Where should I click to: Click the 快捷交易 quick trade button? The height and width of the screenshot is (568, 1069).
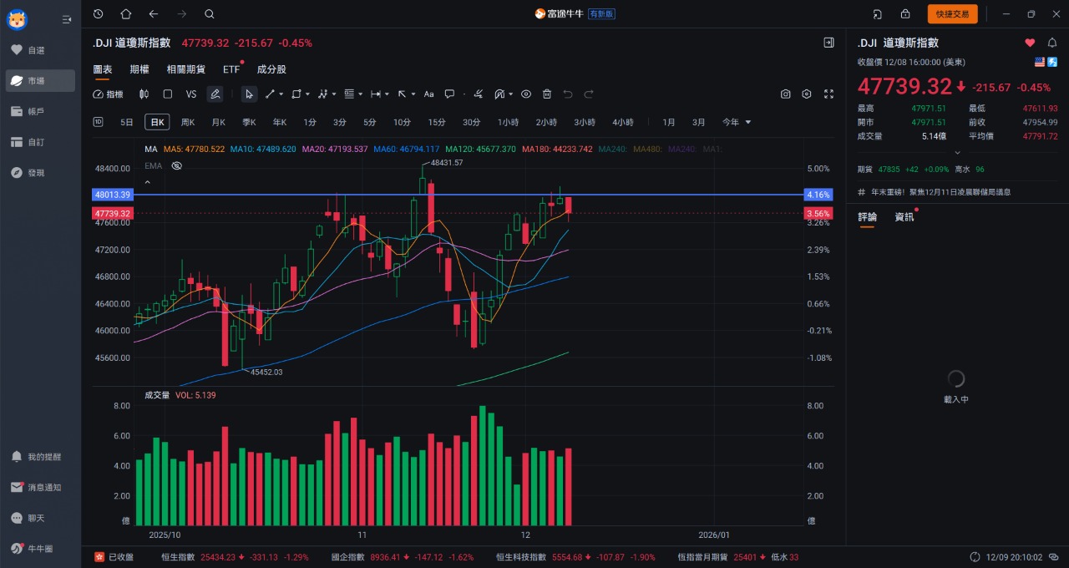(952, 13)
